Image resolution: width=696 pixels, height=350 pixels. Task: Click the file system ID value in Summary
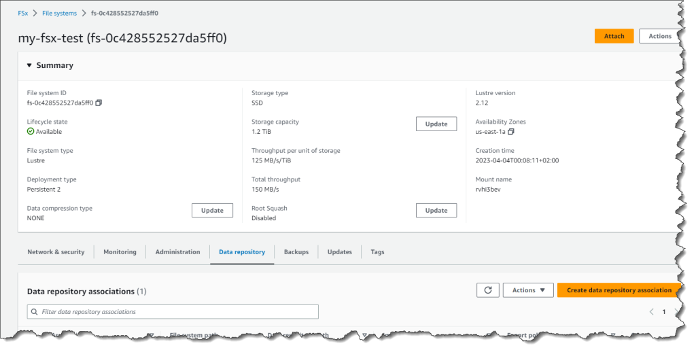click(60, 103)
